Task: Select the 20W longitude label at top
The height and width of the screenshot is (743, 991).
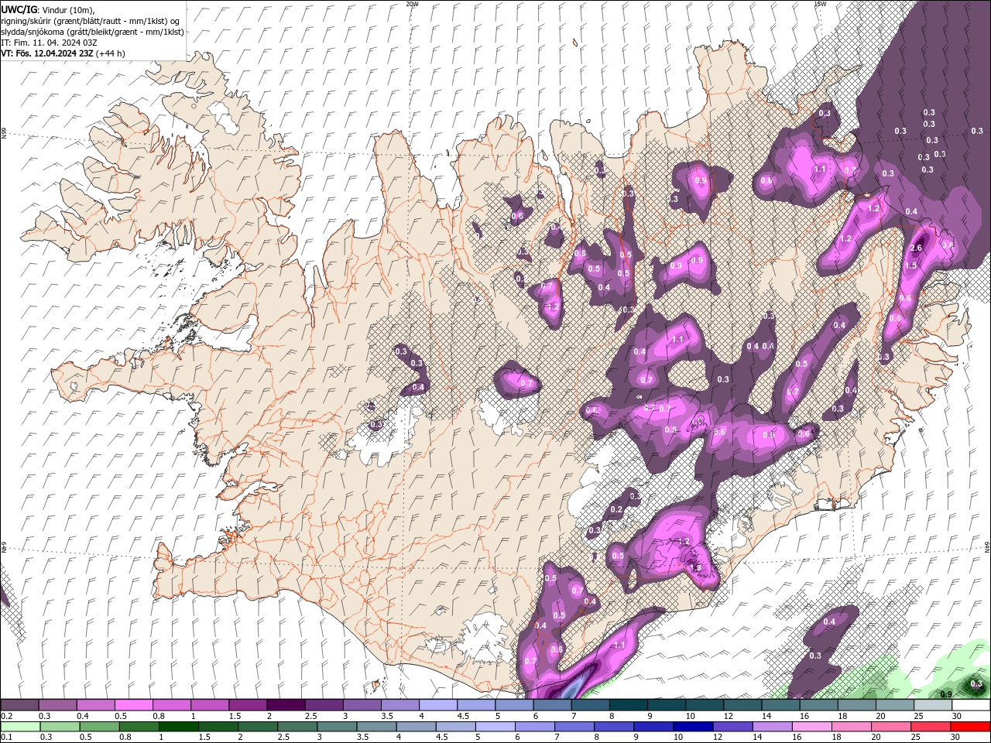Action: (x=412, y=4)
